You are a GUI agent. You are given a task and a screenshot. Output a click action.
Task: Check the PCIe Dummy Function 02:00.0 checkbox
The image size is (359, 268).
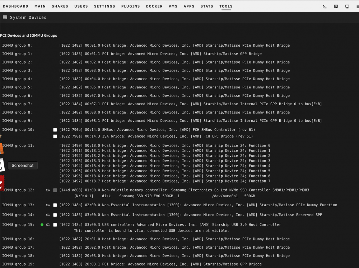click(55, 205)
